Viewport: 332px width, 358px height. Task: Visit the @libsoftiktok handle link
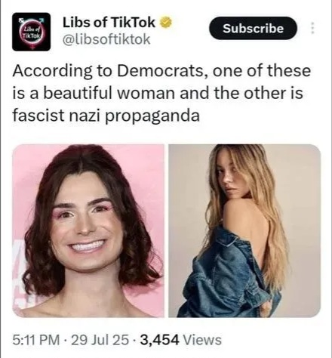pos(106,39)
